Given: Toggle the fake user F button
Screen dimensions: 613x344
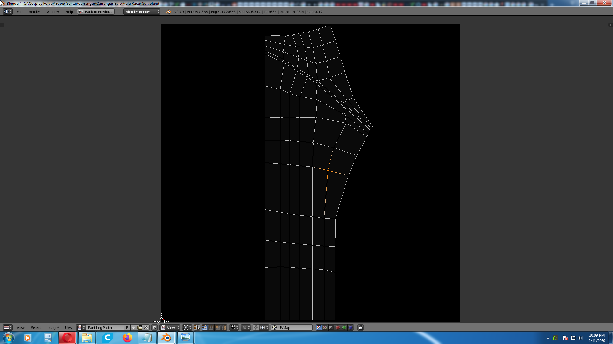Looking at the screenshot, I should tap(127, 327).
